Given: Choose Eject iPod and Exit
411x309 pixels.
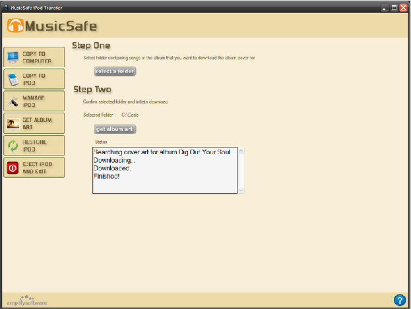Looking at the screenshot, I should click(34, 167).
